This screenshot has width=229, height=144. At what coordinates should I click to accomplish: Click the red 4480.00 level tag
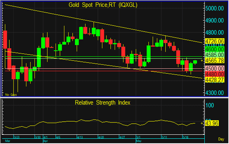coord(214,74)
